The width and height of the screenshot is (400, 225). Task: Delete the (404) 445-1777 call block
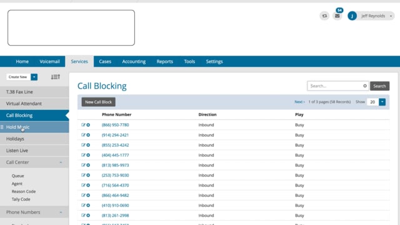coord(88,155)
